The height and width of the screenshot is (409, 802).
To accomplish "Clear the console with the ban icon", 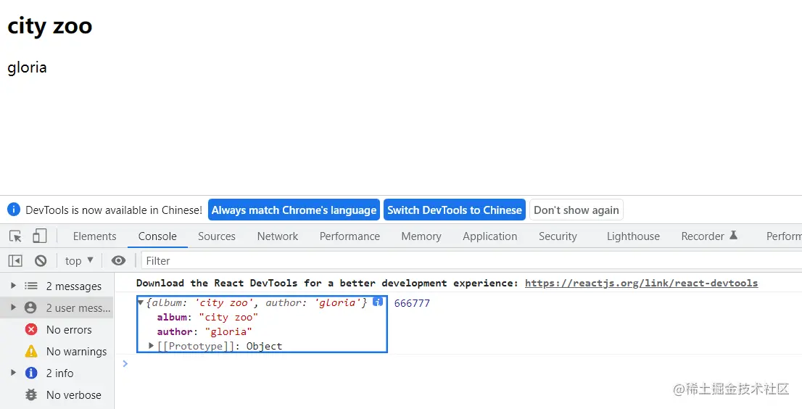I will pos(41,261).
